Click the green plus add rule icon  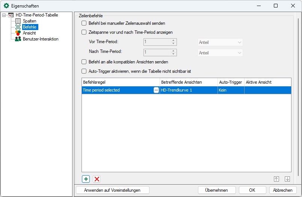(x=86, y=179)
